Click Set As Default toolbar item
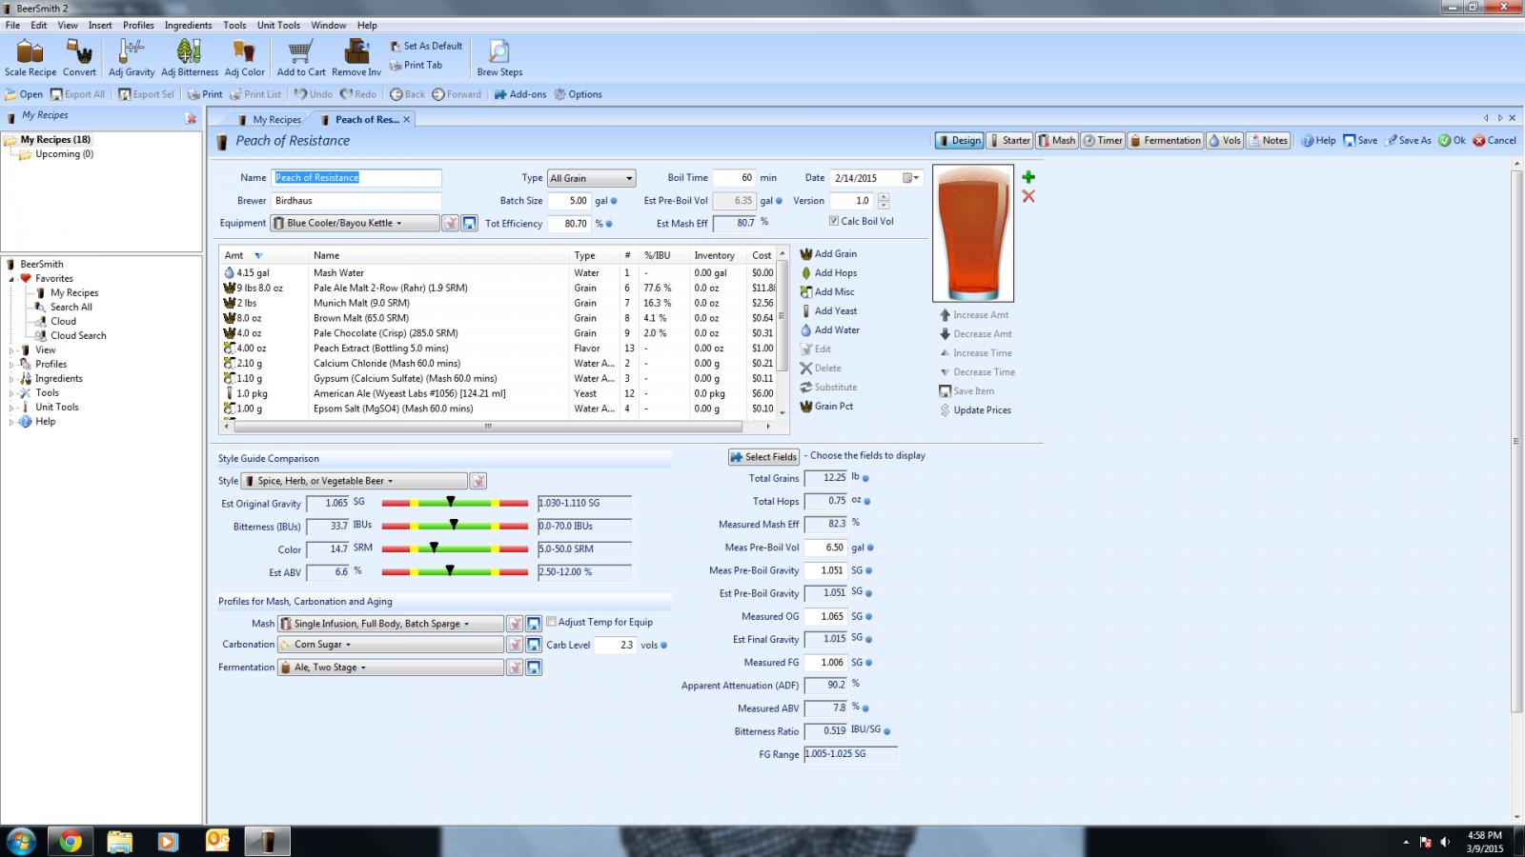The image size is (1525, 857). pyautogui.click(x=426, y=46)
